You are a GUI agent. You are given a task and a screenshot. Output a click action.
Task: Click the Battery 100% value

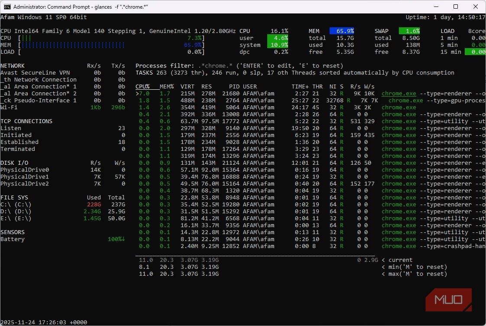(x=117, y=239)
